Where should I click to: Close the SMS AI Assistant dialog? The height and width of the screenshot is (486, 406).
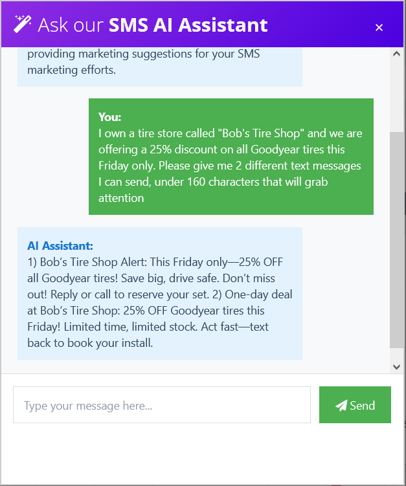(379, 27)
